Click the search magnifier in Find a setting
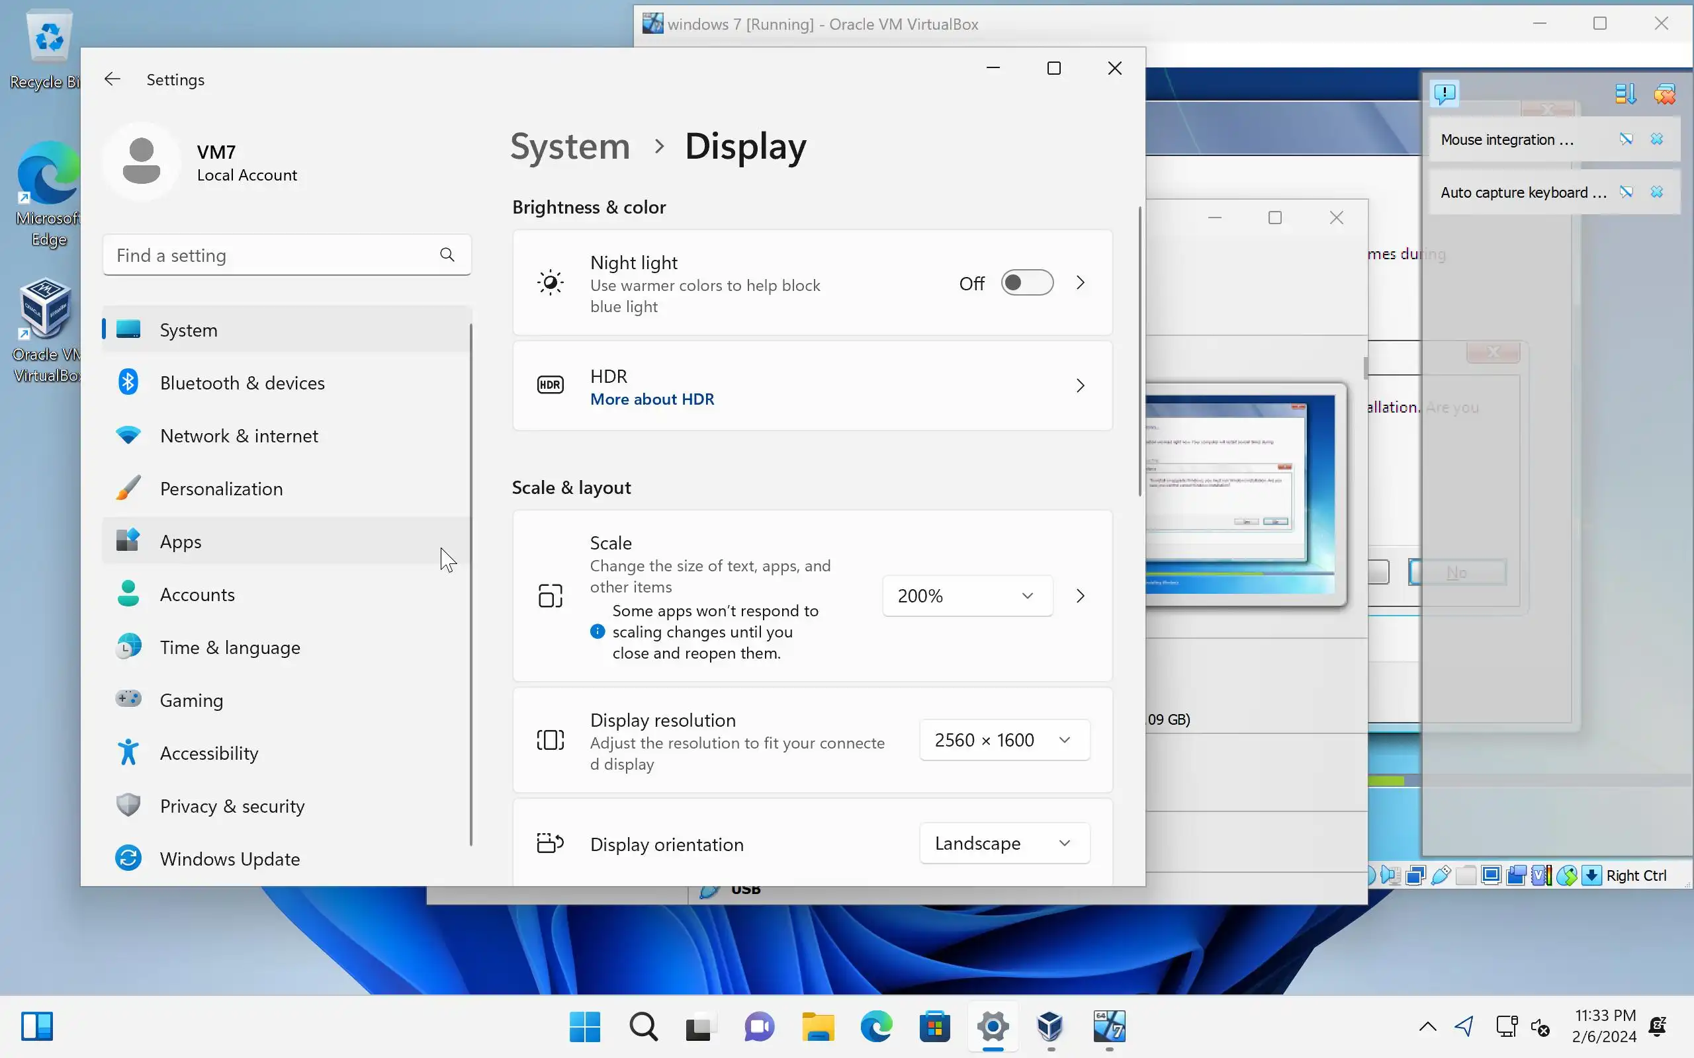The height and width of the screenshot is (1058, 1694). coord(447,255)
